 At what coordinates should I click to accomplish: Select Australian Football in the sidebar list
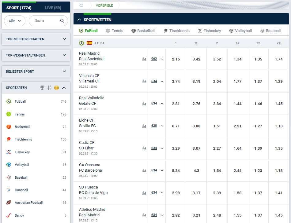[x=36, y=203]
